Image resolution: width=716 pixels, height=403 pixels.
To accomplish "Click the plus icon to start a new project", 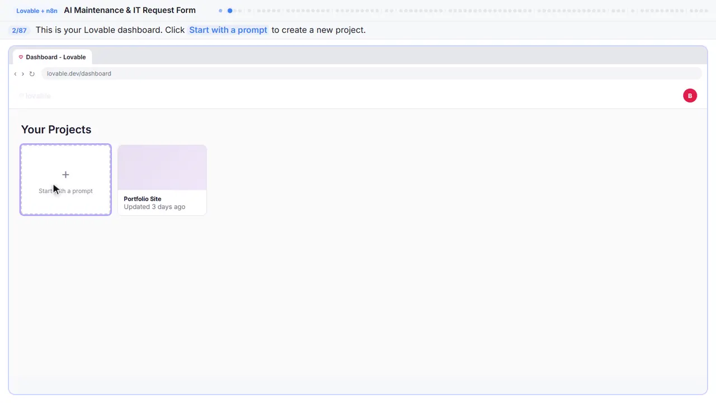I will [65, 175].
